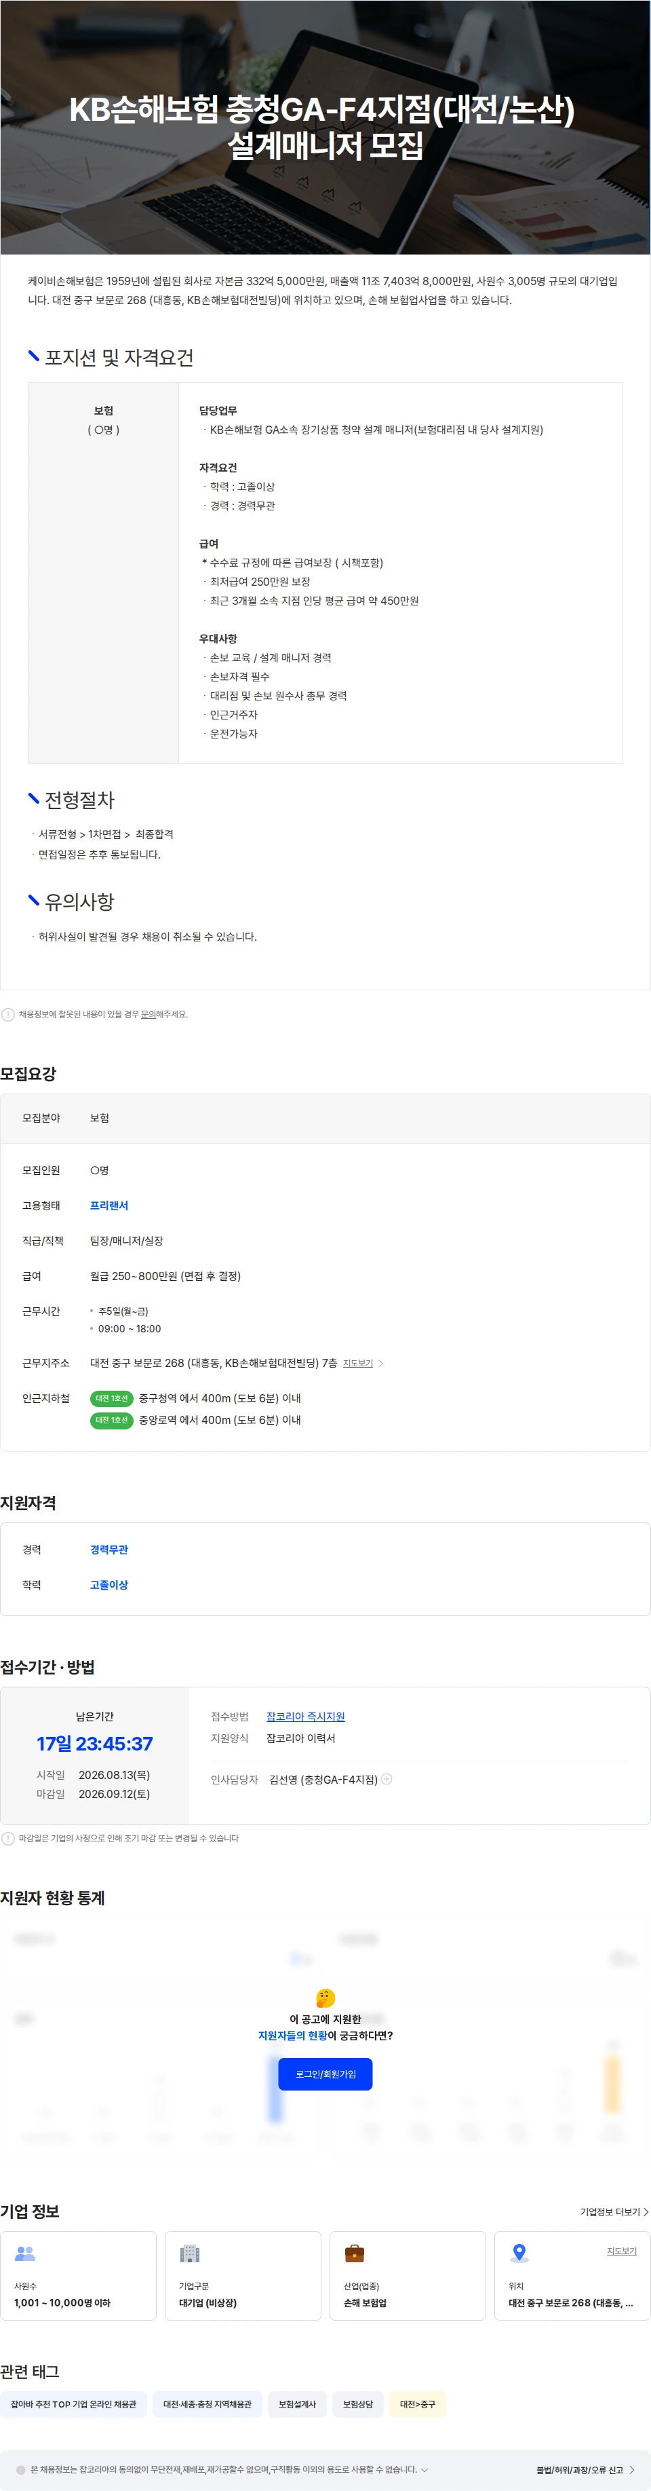Click the 월급 250~800만원 (면접 후 결정) text
The height and width of the screenshot is (2491, 651).
pos(165,1275)
